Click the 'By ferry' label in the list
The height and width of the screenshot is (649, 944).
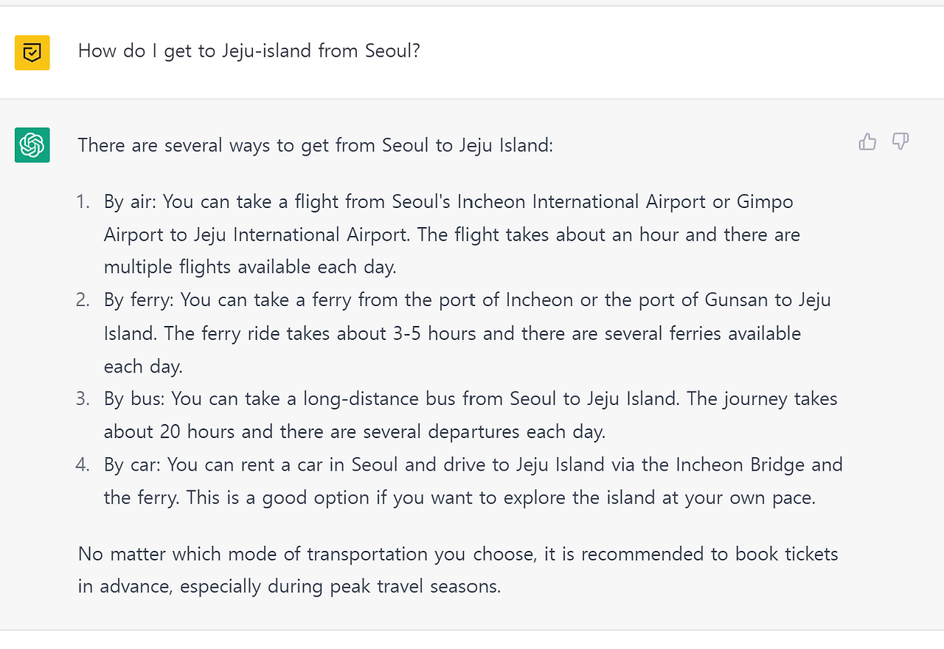pyautogui.click(x=139, y=300)
